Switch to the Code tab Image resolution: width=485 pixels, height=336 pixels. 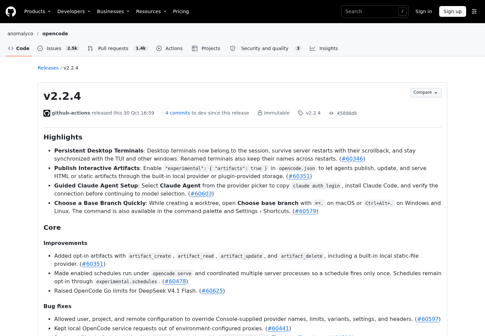[x=19, y=48]
